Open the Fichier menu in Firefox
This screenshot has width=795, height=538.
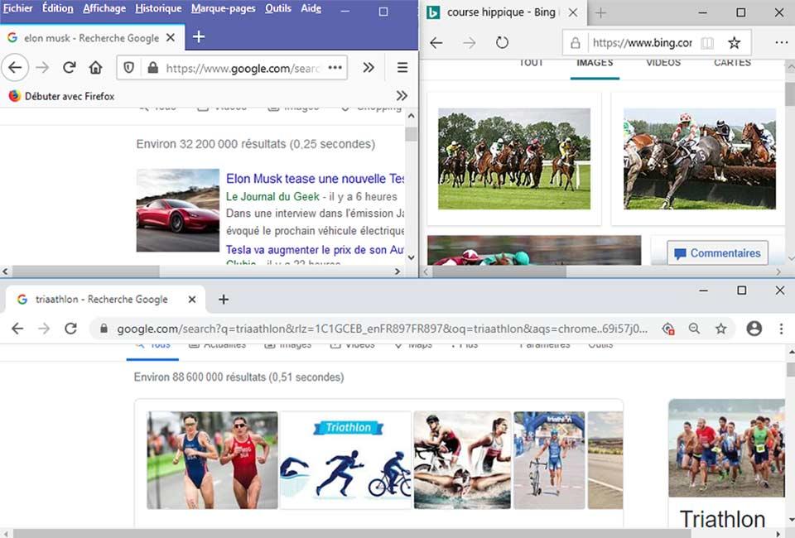(x=17, y=8)
